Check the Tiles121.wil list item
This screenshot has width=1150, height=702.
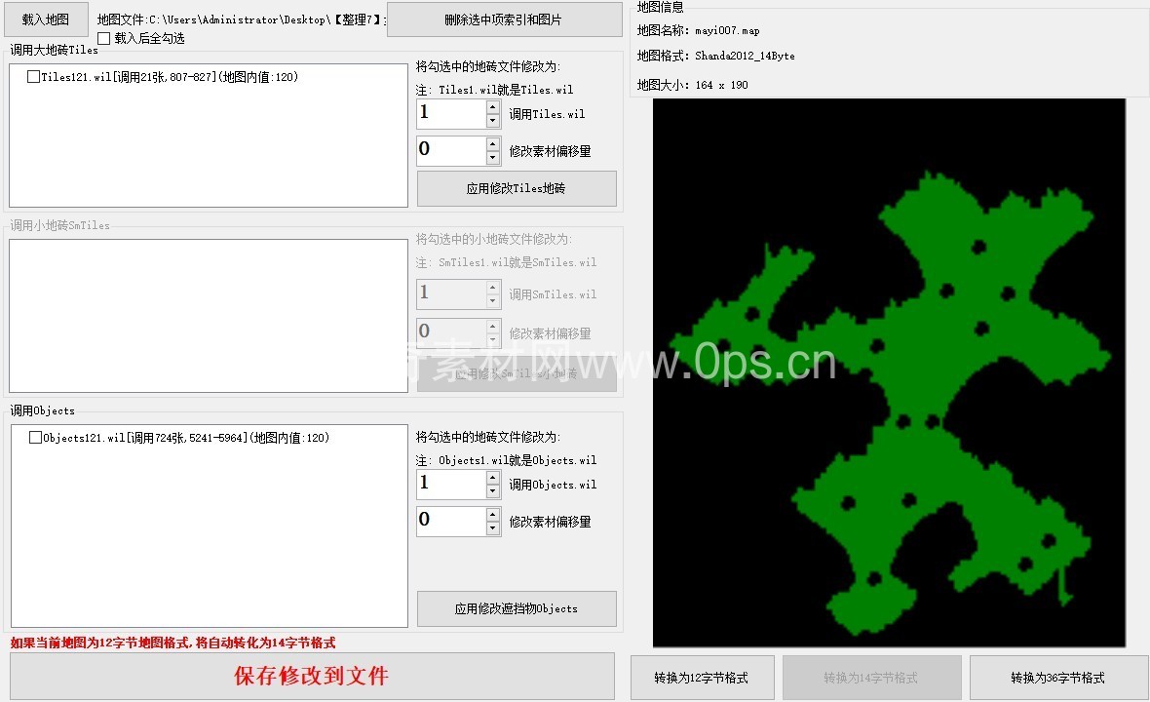[x=34, y=77]
